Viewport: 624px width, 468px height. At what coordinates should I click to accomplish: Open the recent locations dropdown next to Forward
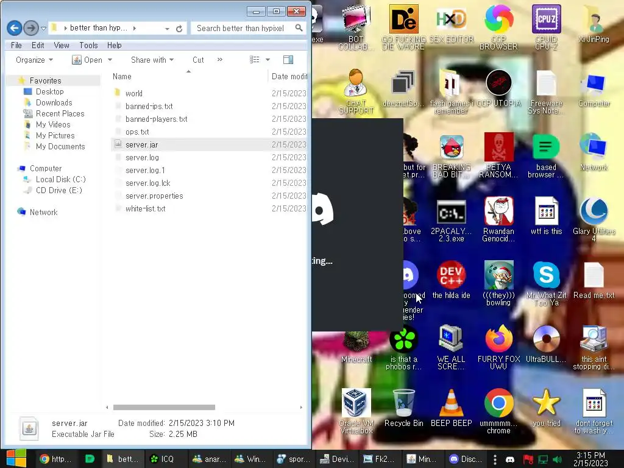click(x=43, y=29)
